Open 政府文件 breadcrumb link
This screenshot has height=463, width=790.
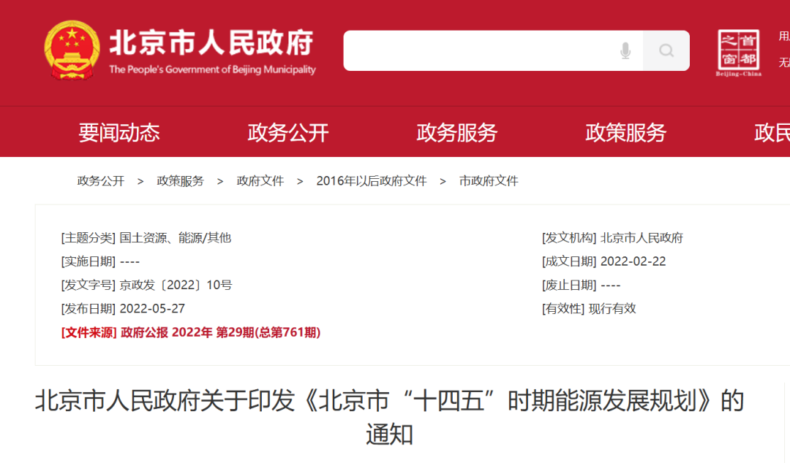(260, 181)
